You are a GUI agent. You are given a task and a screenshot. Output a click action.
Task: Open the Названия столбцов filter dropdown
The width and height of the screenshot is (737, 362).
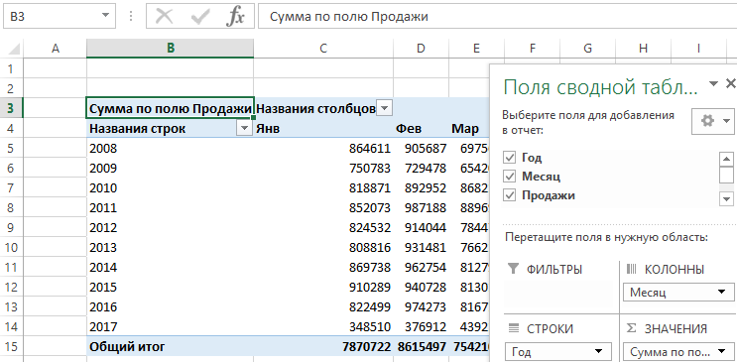pyautogui.click(x=385, y=109)
